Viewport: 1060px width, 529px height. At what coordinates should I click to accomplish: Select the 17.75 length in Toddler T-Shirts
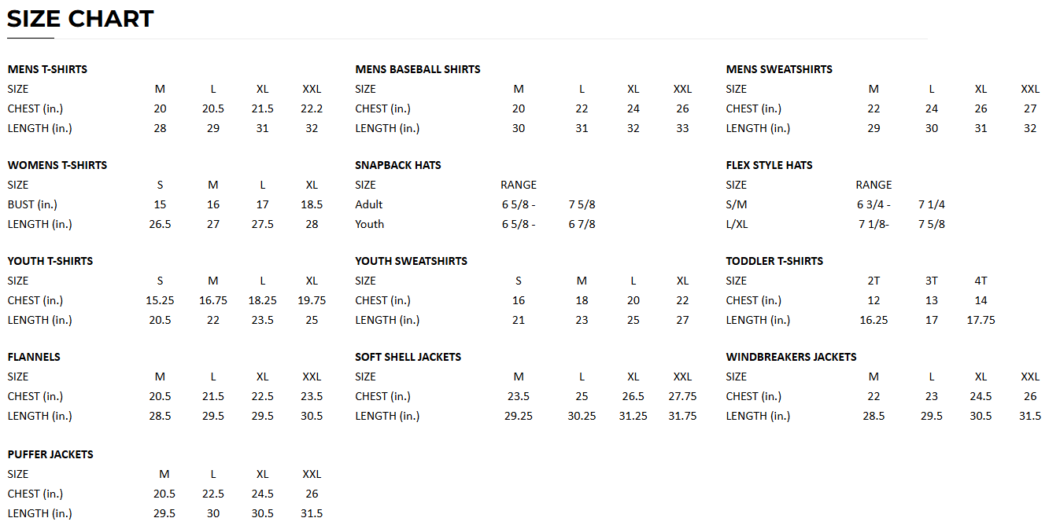tap(981, 320)
